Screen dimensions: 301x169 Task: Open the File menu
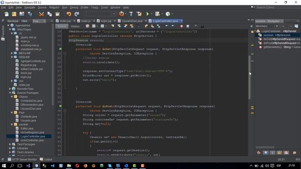point(3,8)
